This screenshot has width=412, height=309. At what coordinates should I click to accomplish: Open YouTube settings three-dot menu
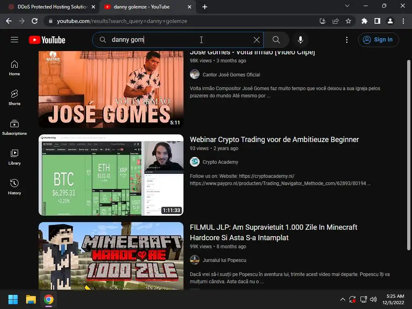(347, 40)
